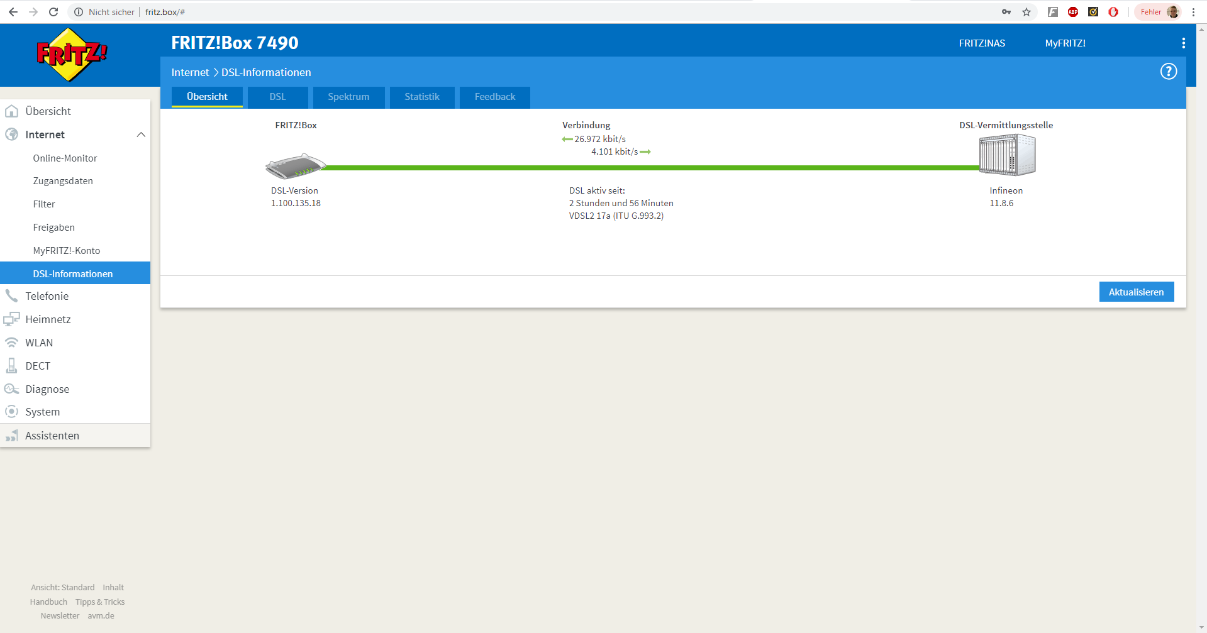Viewport: 1207px width, 633px height.
Task: Click the Diagnose icon
Action: pos(11,389)
